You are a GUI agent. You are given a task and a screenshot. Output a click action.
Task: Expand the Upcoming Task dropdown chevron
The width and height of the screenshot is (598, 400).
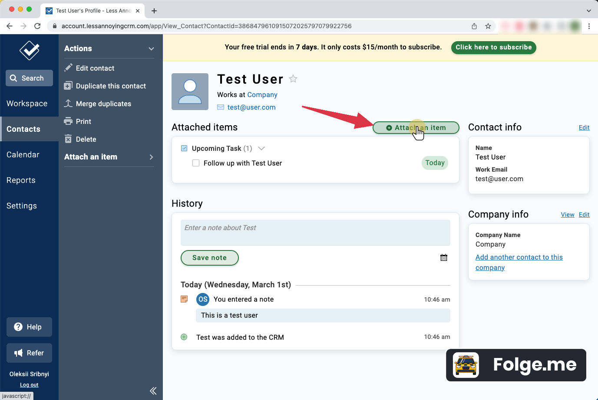coord(261,148)
